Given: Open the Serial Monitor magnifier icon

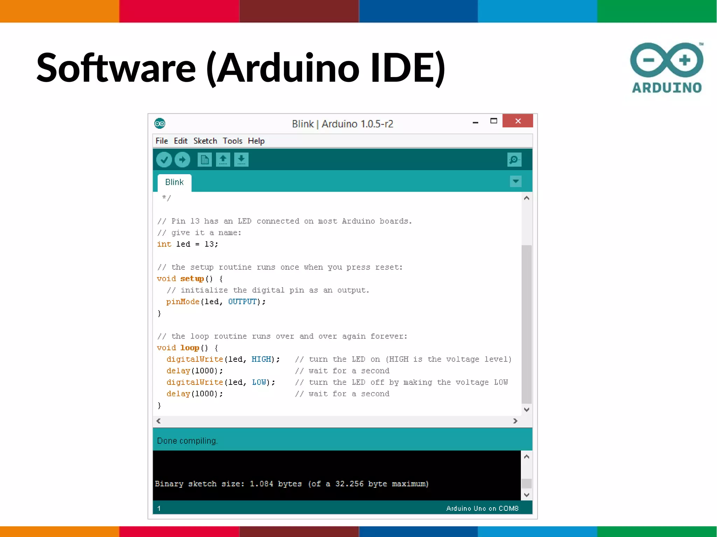Looking at the screenshot, I should pos(514,160).
